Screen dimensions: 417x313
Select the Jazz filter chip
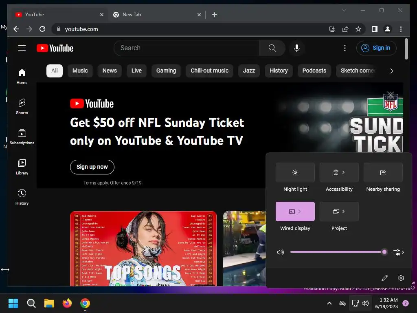(x=249, y=71)
